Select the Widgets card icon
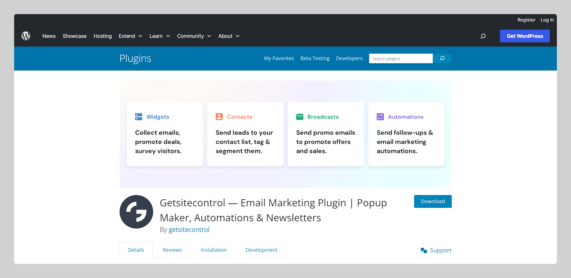This screenshot has width=571, height=278. click(139, 117)
